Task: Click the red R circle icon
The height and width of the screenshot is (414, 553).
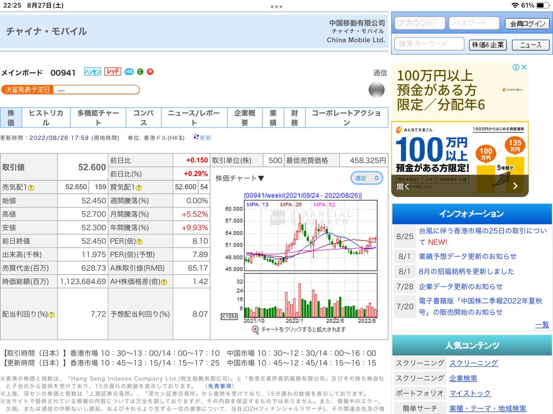Action: point(150,72)
